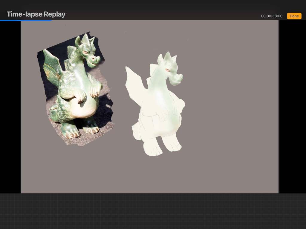
Task: Click the blue replay progress bar
Action: point(26,20)
